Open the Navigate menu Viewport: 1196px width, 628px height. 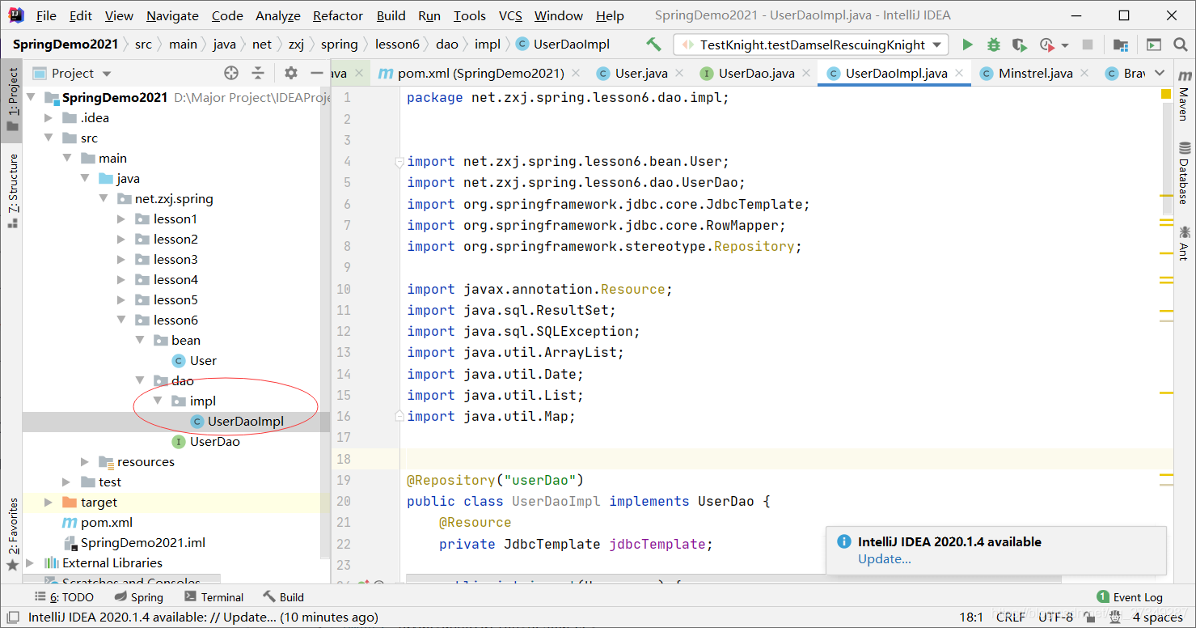(x=172, y=15)
